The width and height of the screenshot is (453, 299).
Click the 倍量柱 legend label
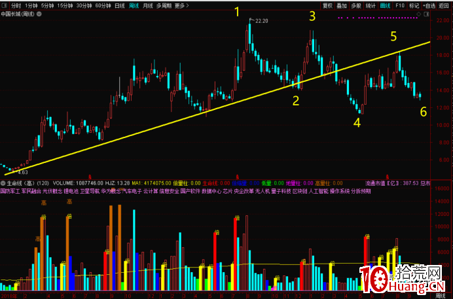pos(180,183)
